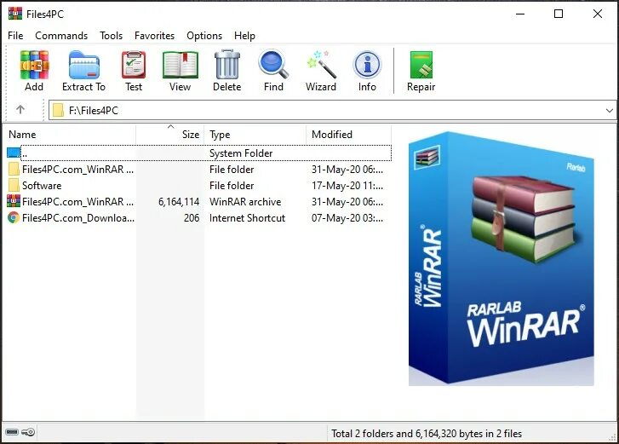The width and height of the screenshot is (619, 444).
Task: Click the 6,164,114 size value
Action: tap(179, 202)
